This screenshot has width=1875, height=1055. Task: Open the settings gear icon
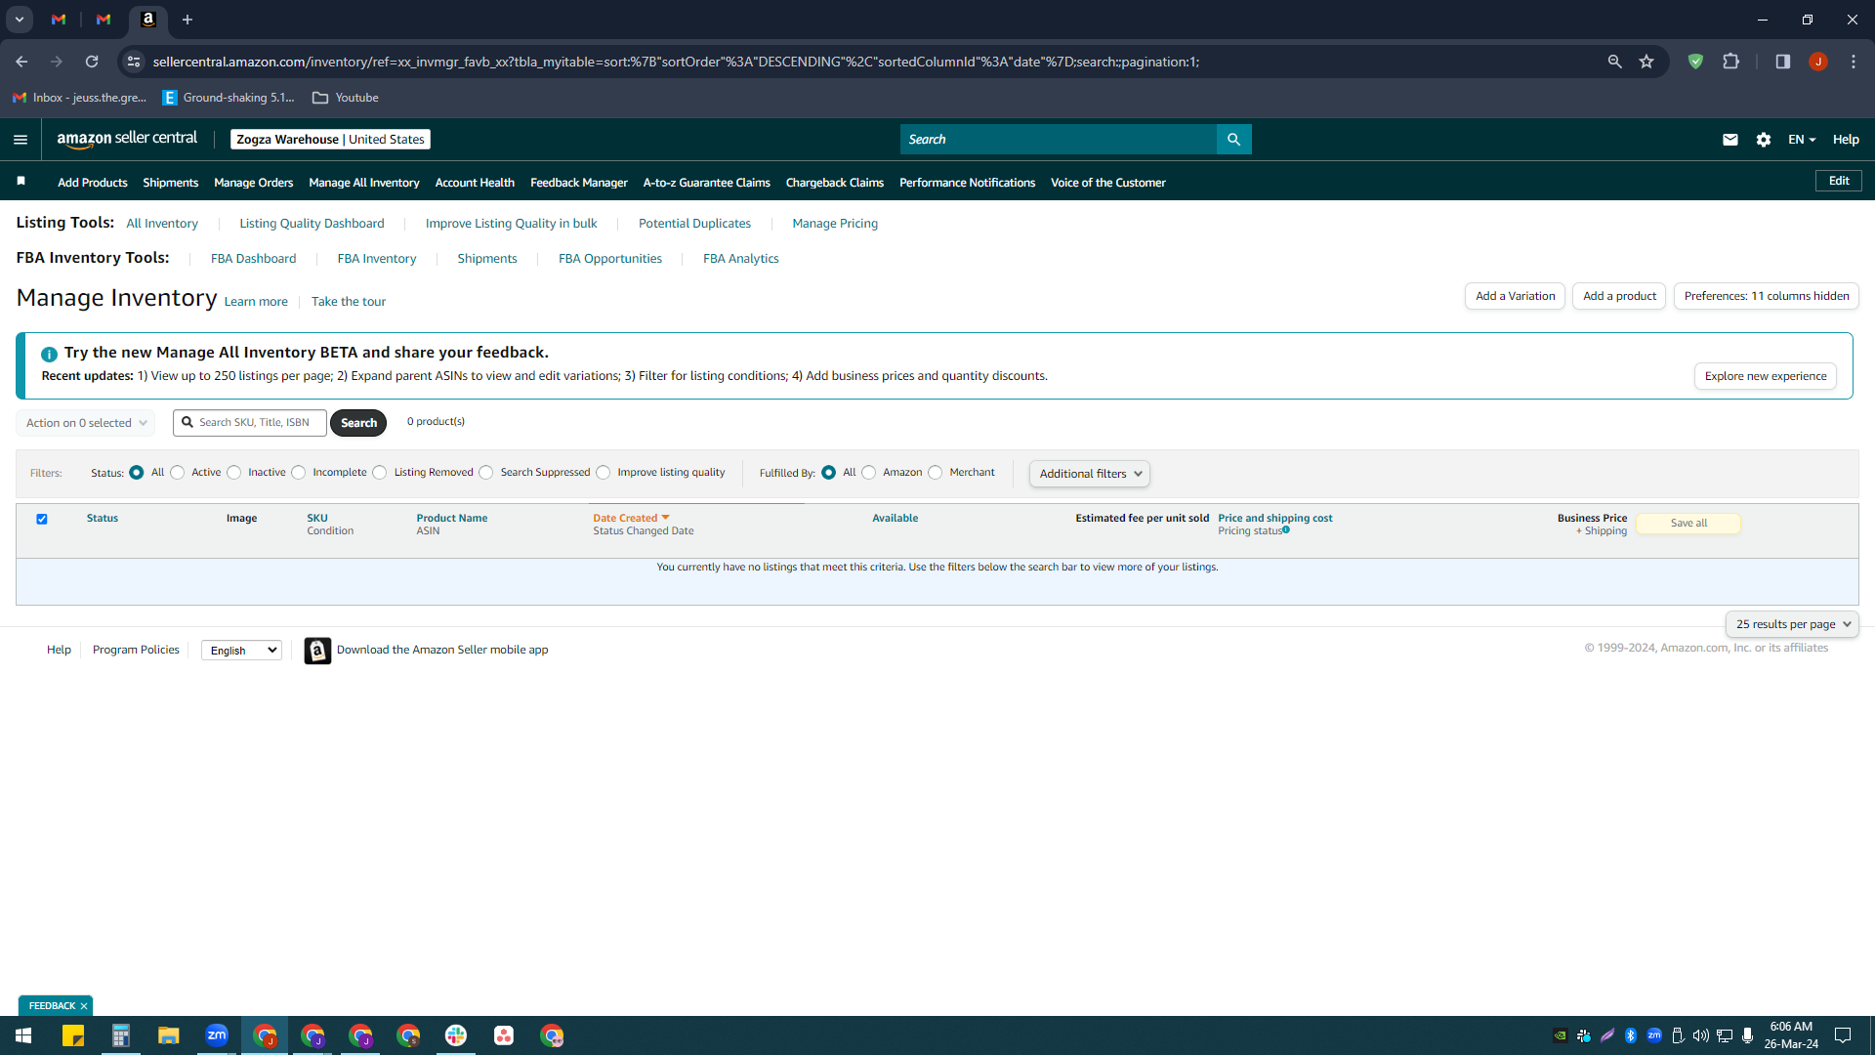tap(1764, 140)
